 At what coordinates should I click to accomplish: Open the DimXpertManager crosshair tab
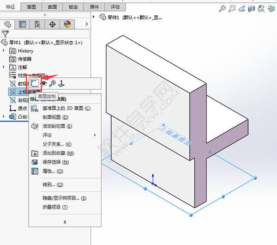tap(52, 24)
